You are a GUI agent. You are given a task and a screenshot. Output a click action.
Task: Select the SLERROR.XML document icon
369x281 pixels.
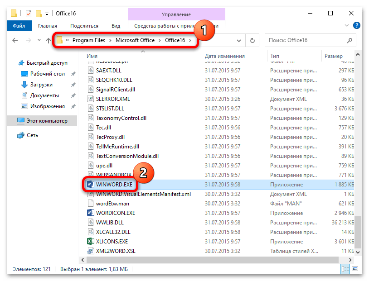point(90,99)
